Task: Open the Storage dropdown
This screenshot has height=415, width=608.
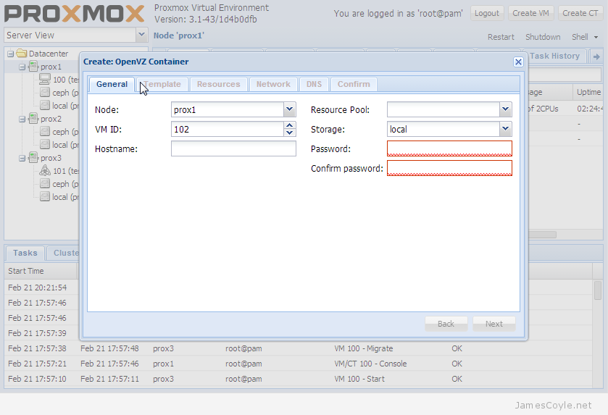Action: coord(505,129)
